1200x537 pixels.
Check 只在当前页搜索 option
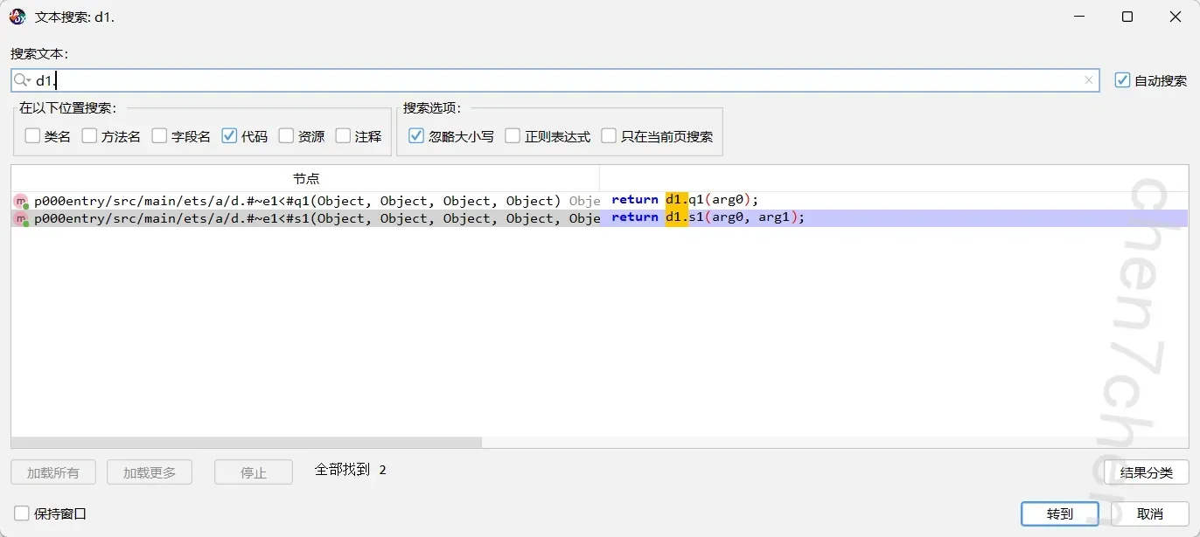point(609,136)
